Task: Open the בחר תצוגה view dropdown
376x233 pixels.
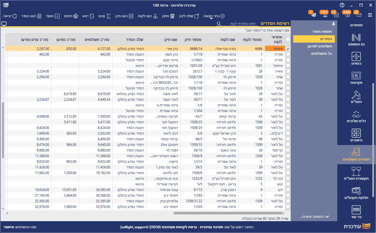Action: [x=211, y=16]
